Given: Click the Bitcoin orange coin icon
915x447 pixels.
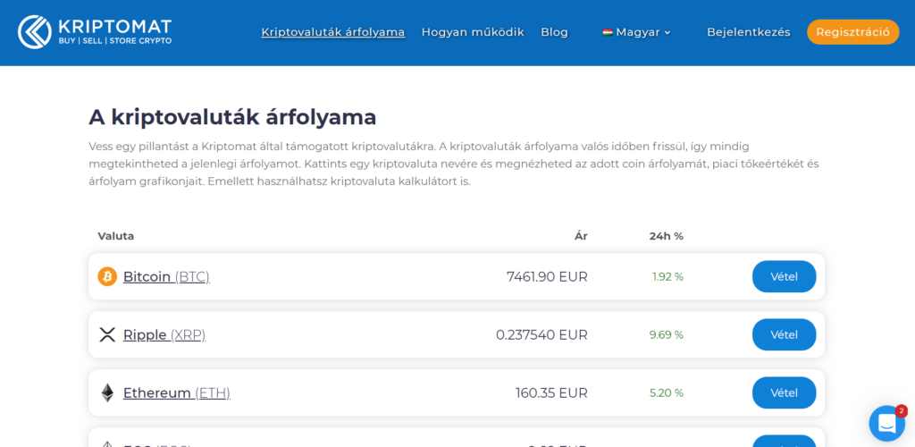Looking at the screenshot, I should click(x=107, y=276).
